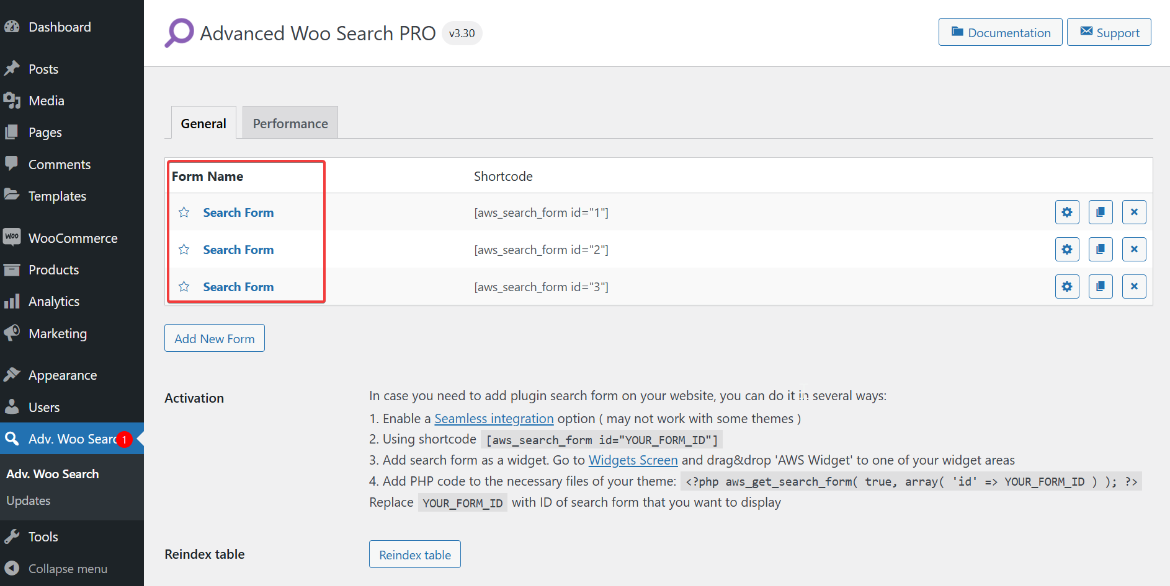Open Products in the sidebar
Screen dimensions: 1170x586
click(72, 269)
